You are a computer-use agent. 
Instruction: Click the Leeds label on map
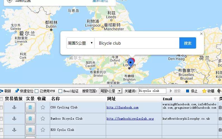tap(111, 17)
